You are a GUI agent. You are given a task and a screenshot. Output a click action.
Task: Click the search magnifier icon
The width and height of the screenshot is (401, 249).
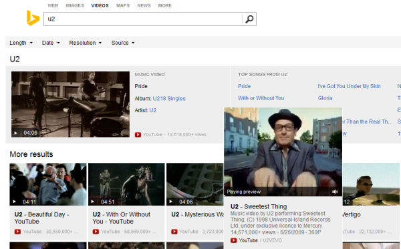point(249,19)
